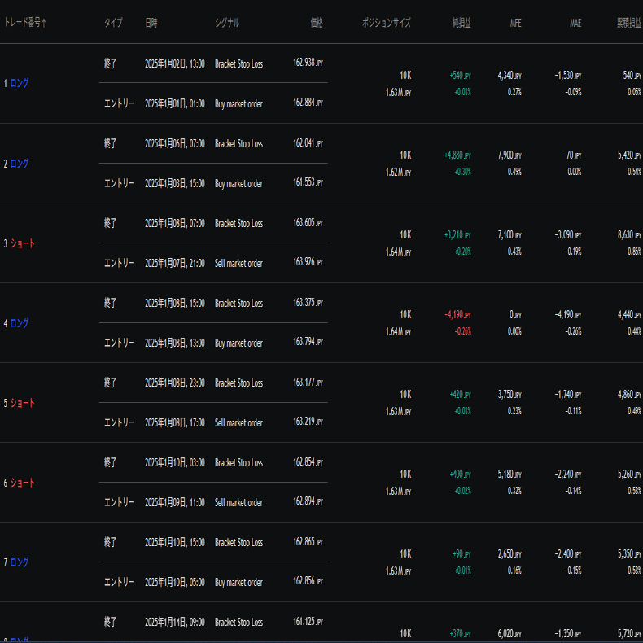The height and width of the screenshot is (643, 643).
Task: Click exit price 162.865 JPY
Action: [x=308, y=542]
